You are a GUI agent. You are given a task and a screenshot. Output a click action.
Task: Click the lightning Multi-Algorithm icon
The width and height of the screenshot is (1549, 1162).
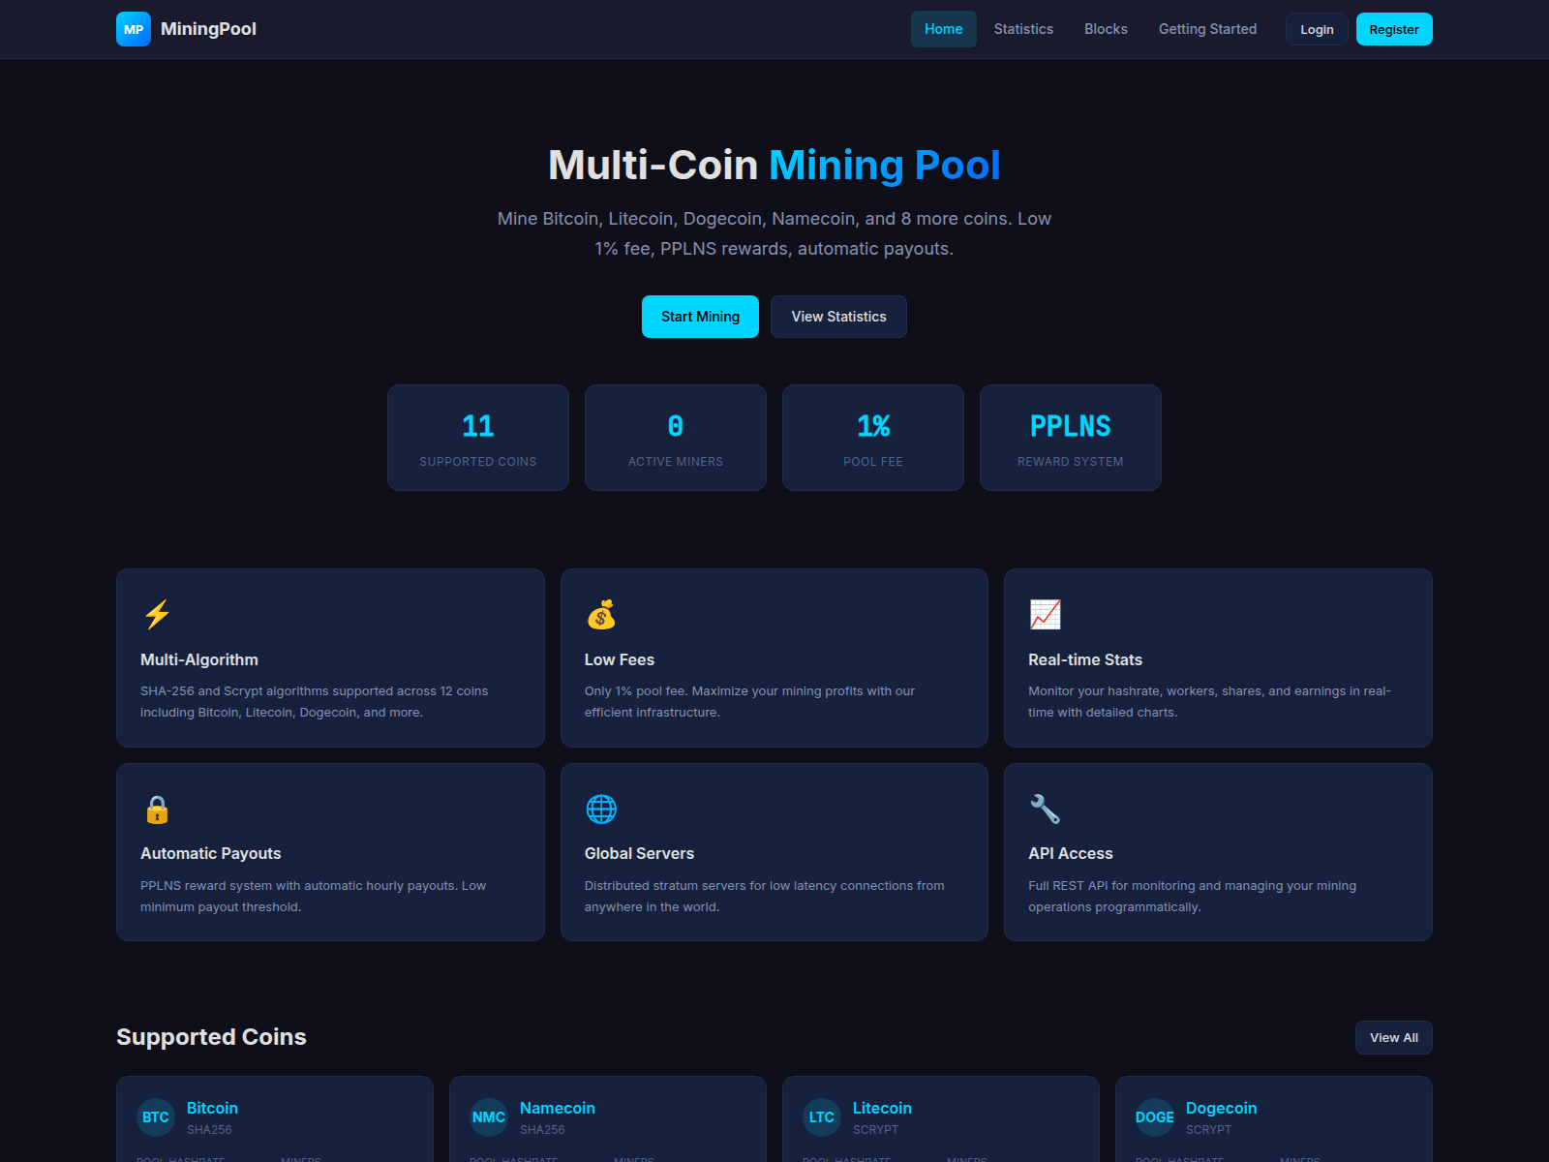pos(157,615)
